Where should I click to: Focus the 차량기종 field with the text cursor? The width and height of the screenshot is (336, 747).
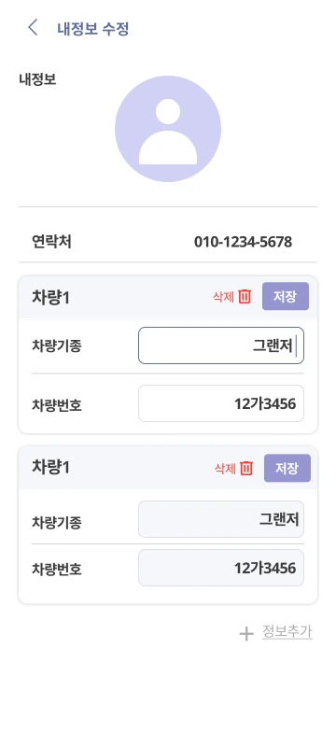coord(221,345)
